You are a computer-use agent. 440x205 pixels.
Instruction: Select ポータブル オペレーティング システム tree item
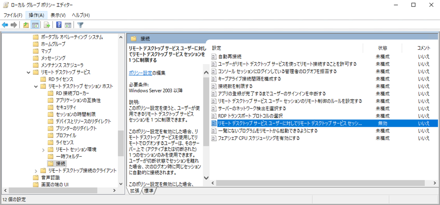coord(72,37)
